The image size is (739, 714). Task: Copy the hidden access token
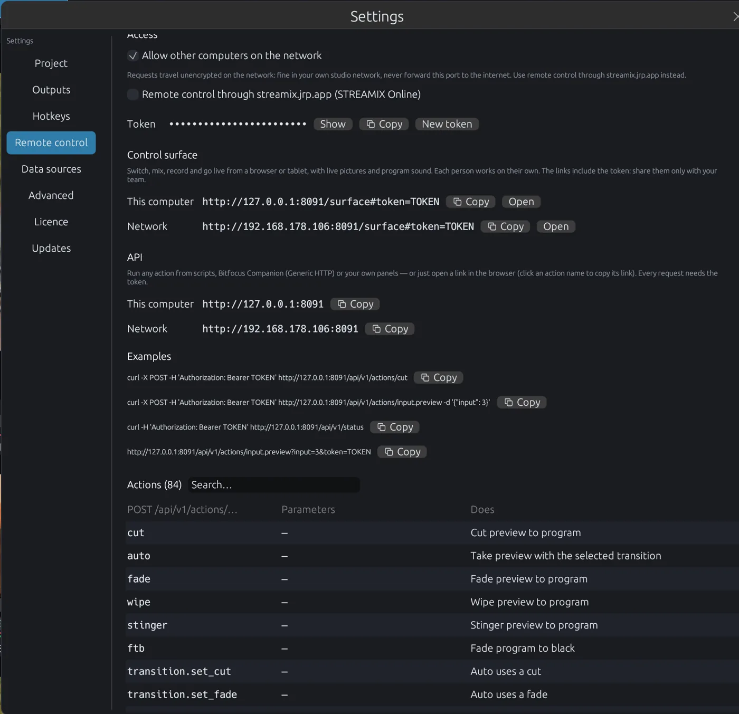384,124
